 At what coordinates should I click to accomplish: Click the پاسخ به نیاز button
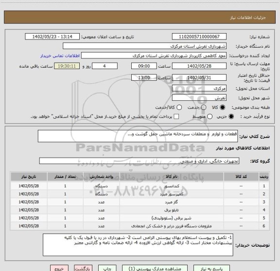[x=211, y=268]
